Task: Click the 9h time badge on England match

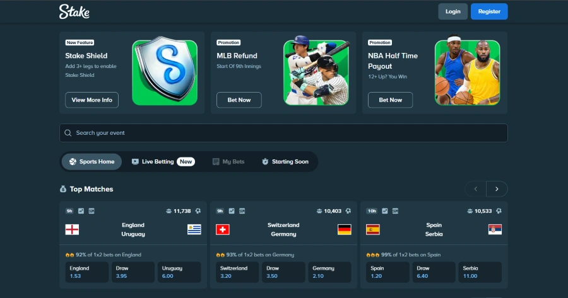Action: click(x=69, y=211)
